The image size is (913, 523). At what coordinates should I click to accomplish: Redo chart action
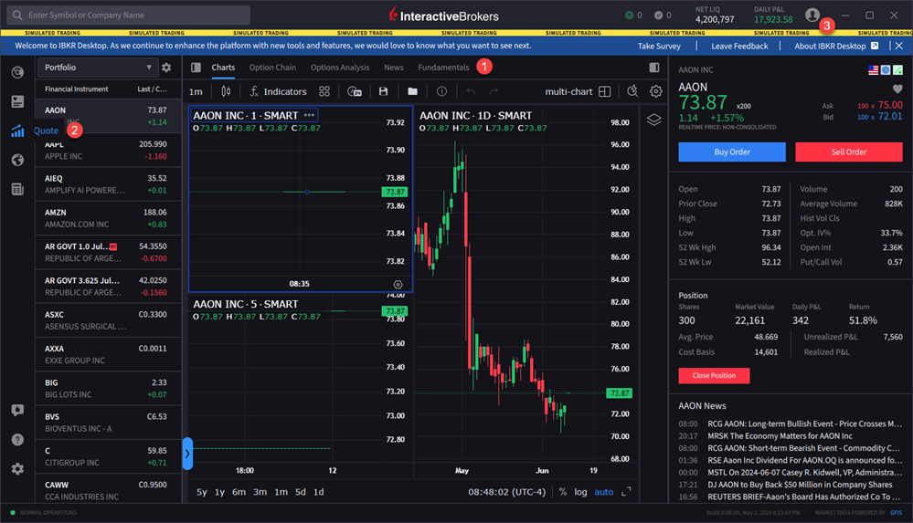pos(494,91)
